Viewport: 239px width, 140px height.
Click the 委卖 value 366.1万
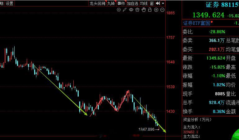[217, 40]
